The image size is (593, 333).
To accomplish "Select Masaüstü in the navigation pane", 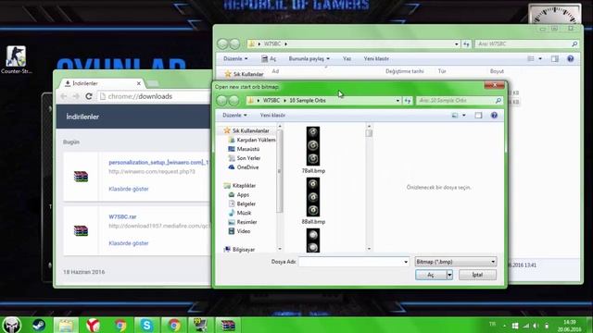I will (x=244, y=149).
